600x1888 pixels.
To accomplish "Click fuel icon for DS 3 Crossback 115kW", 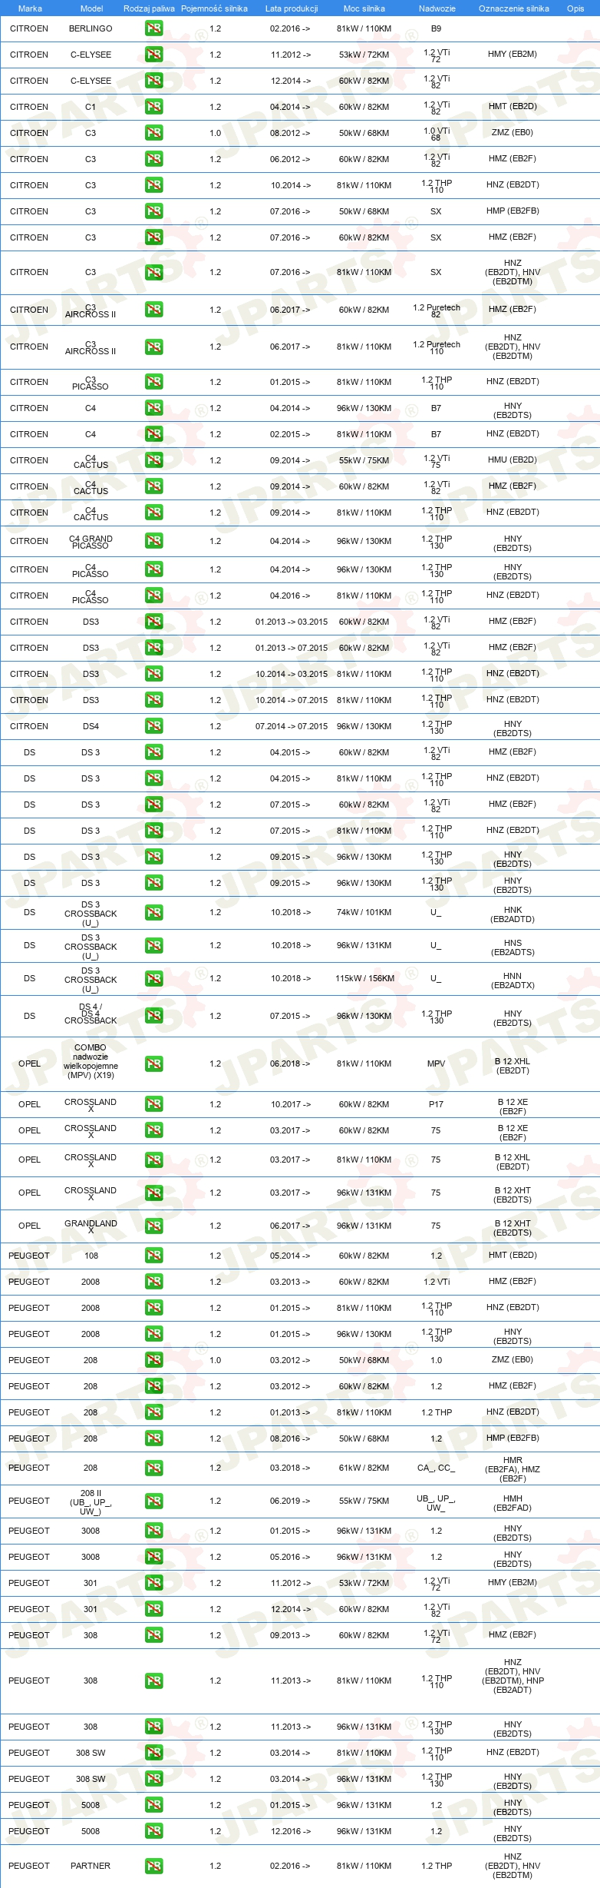I will pos(153,979).
